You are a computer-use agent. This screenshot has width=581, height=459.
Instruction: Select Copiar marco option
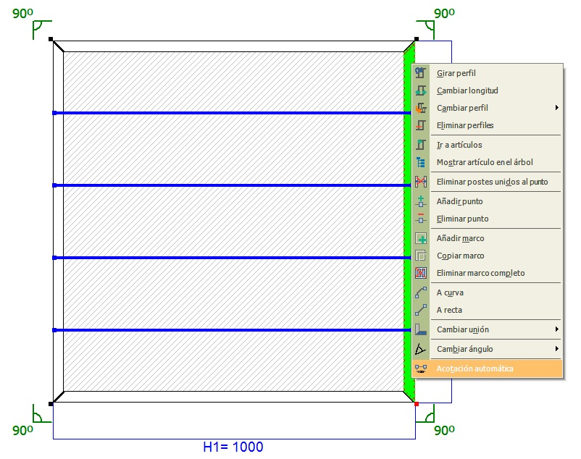pos(488,256)
